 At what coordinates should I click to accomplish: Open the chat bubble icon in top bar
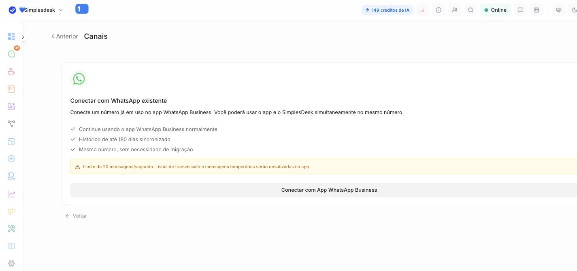[521, 10]
